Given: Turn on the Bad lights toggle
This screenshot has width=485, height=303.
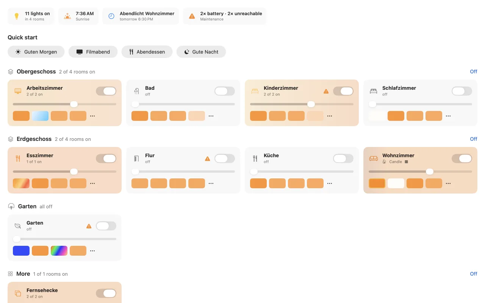Looking at the screenshot, I should pyautogui.click(x=225, y=91).
